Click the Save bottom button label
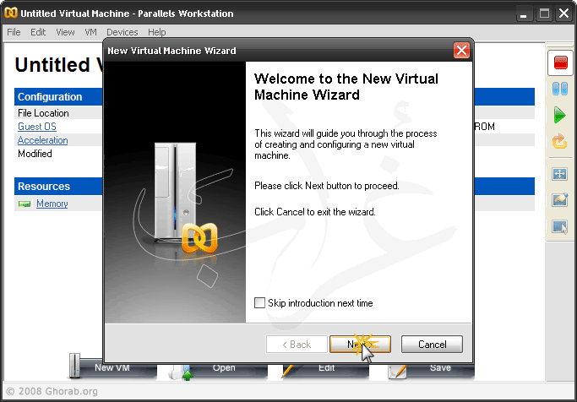The width and height of the screenshot is (577, 402). (x=440, y=367)
